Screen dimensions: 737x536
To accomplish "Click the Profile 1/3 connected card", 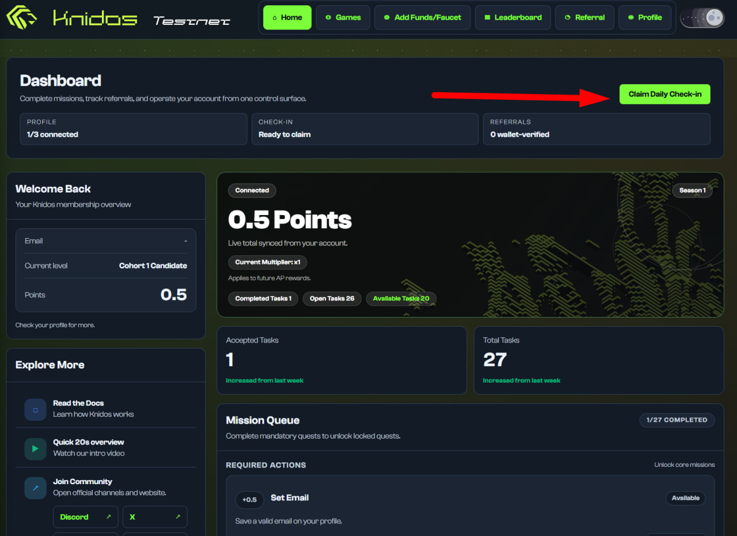I will (134, 129).
